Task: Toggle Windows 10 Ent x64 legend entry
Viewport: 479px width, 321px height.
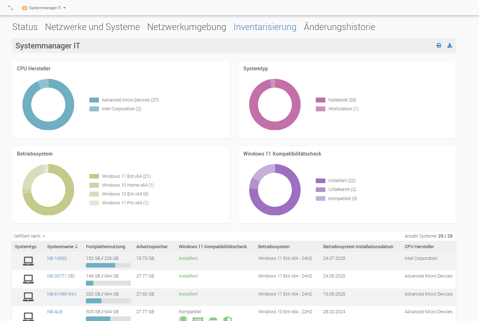Action: click(x=125, y=194)
